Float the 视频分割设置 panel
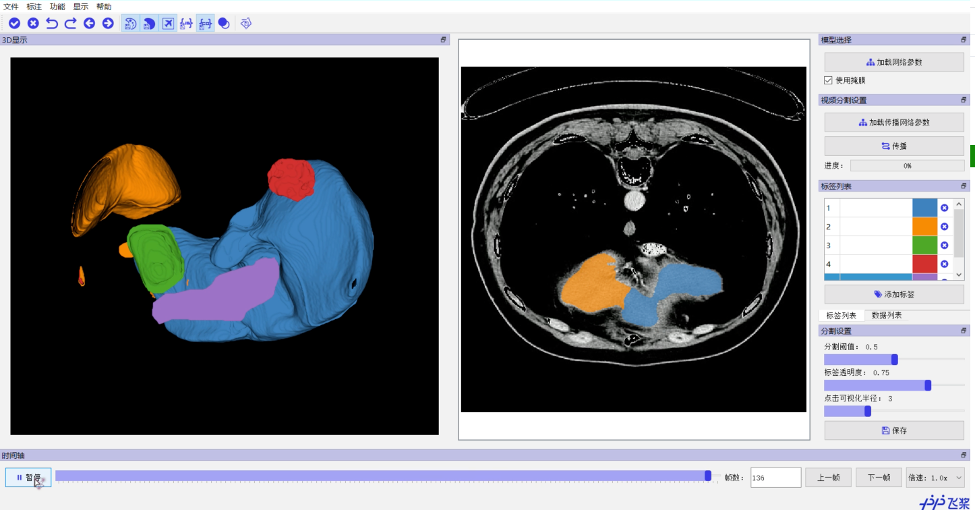 (x=964, y=100)
